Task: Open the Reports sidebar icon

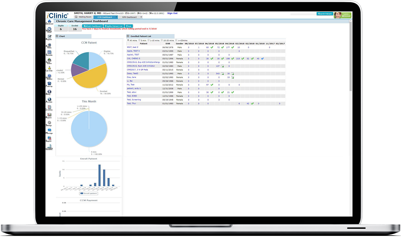Action: pos(49,115)
